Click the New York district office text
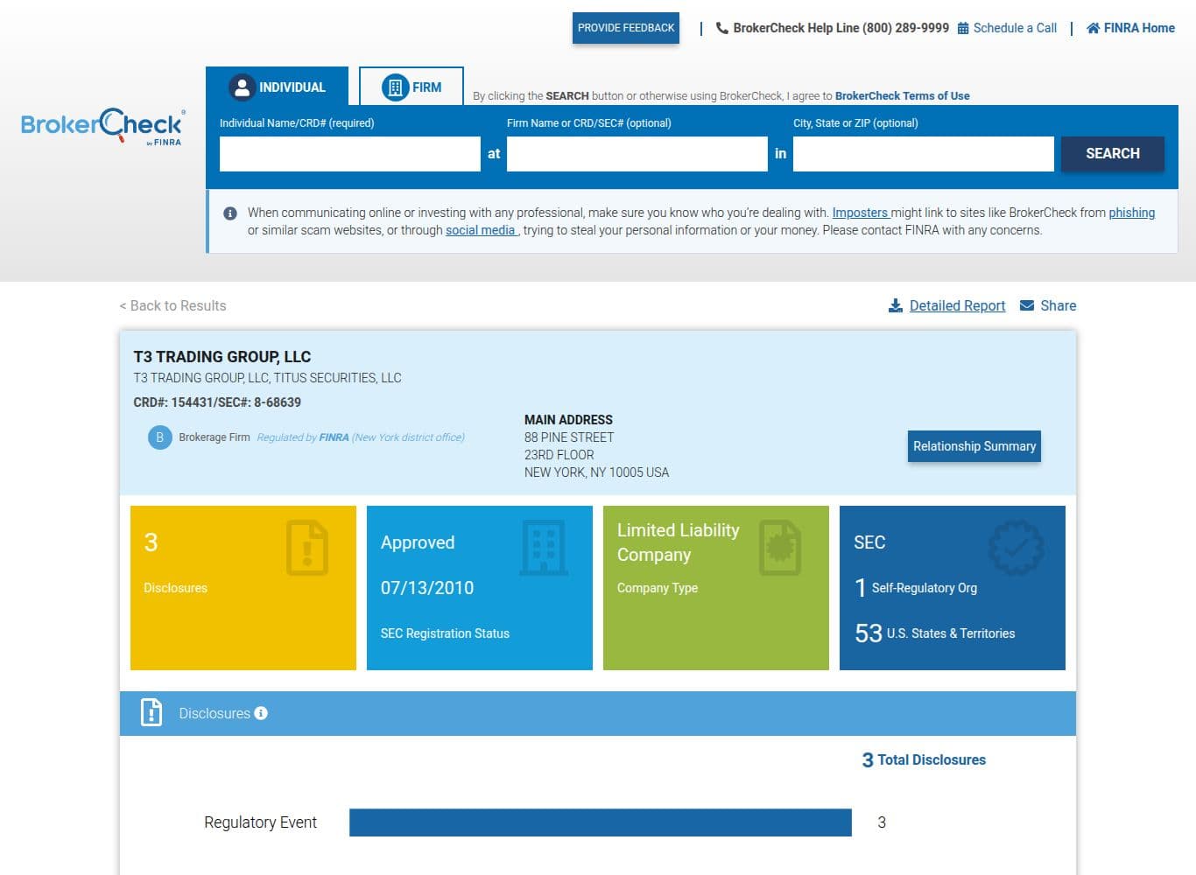This screenshot has height=875, width=1196. tap(409, 437)
